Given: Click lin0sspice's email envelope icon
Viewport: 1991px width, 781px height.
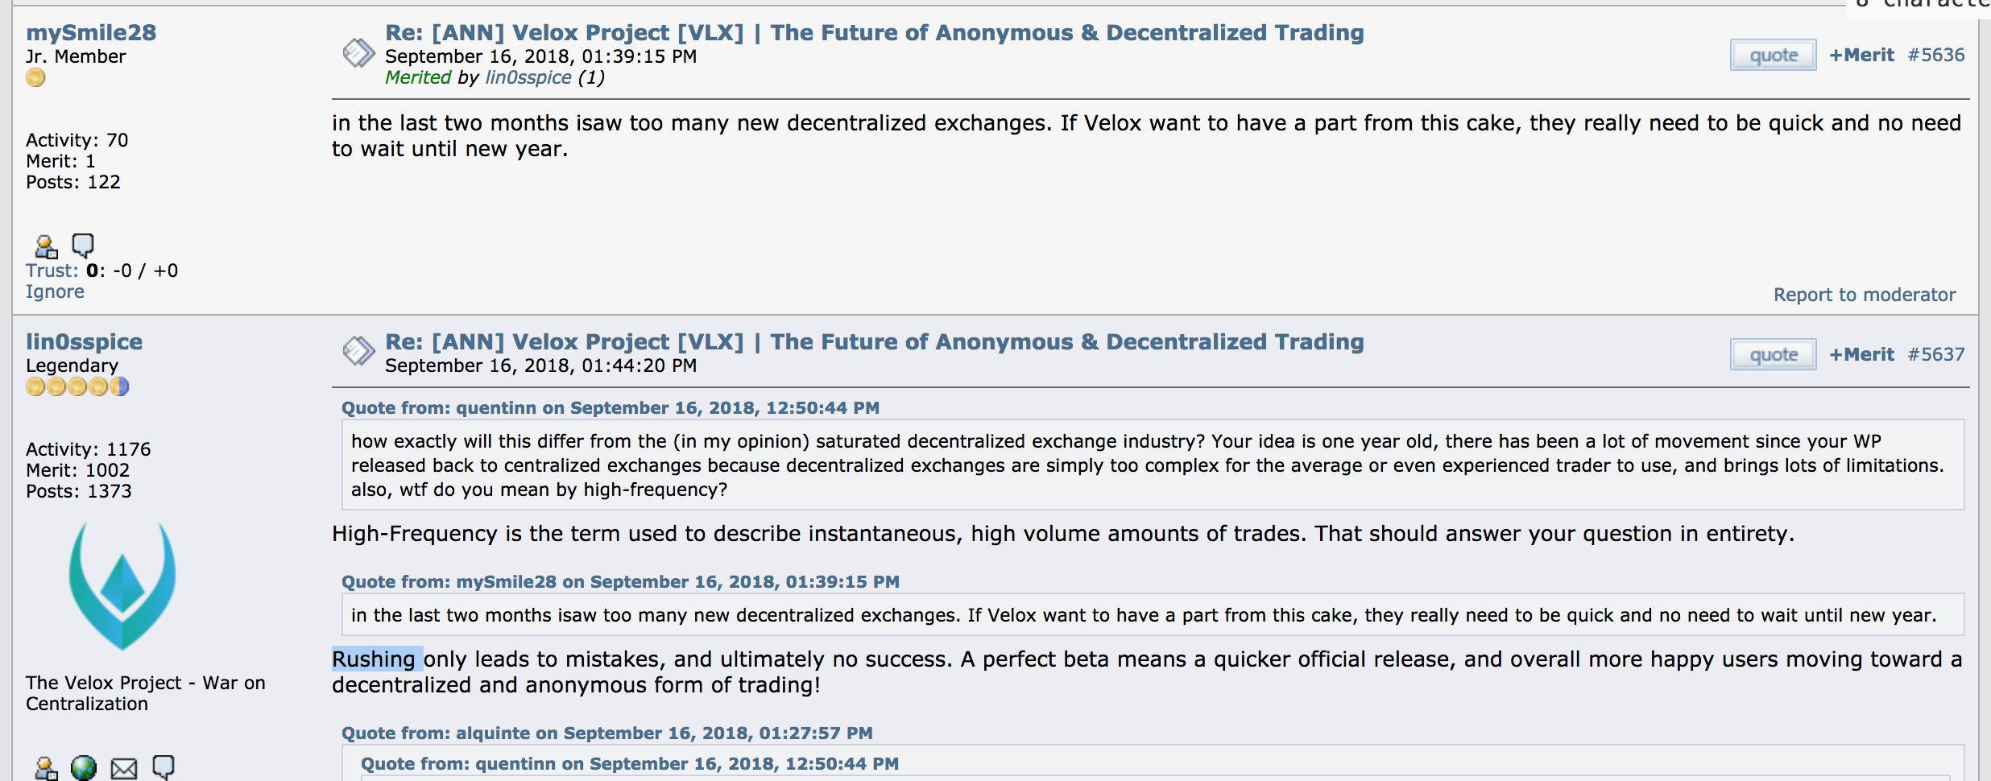Looking at the screenshot, I should (x=124, y=769).
